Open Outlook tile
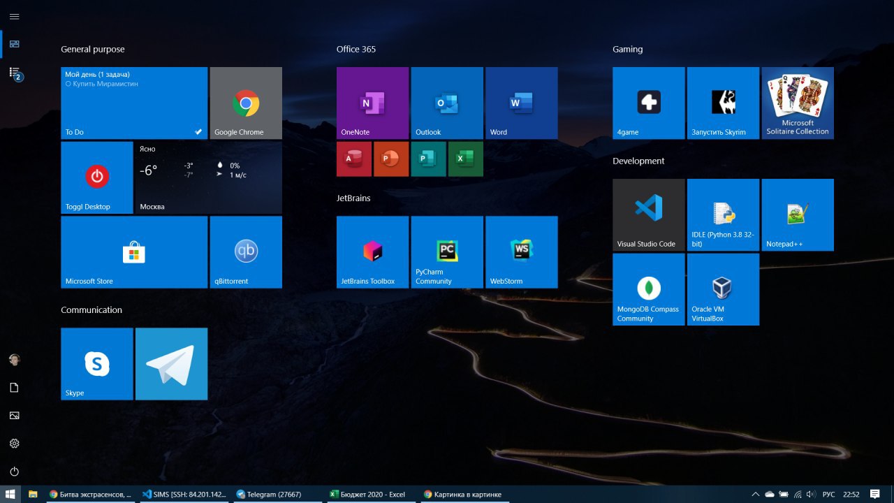894x503 pixels. 447,103
